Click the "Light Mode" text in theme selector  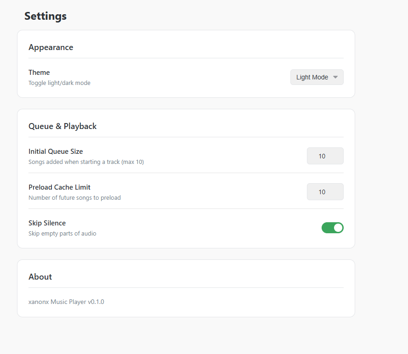tap(312, 77)
